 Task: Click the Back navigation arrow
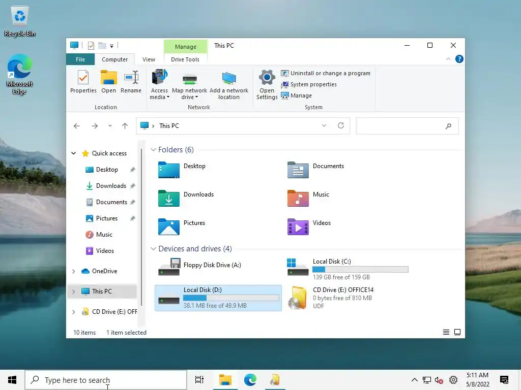pyautogui.click(x=77, y=126)
